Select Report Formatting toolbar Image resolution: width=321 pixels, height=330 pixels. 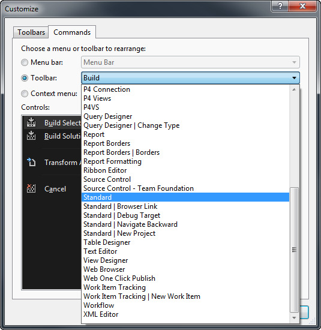click(185, 161)
